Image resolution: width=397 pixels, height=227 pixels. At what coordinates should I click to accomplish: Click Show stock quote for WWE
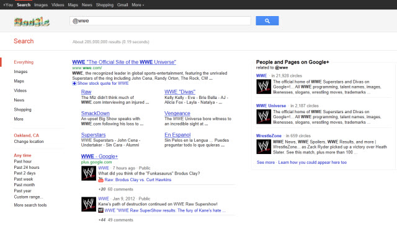[103, 84]
